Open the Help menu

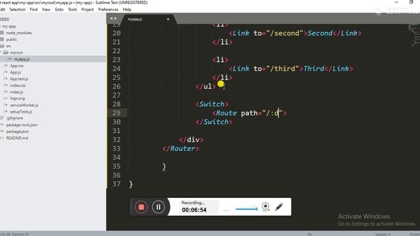tap(127, 9)
